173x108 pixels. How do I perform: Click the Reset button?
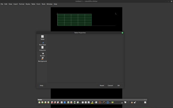102,85
